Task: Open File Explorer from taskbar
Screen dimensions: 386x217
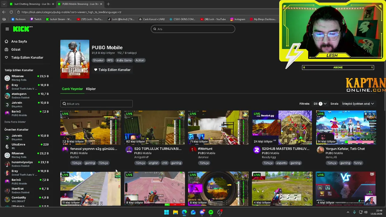Action: click(175, 212)
